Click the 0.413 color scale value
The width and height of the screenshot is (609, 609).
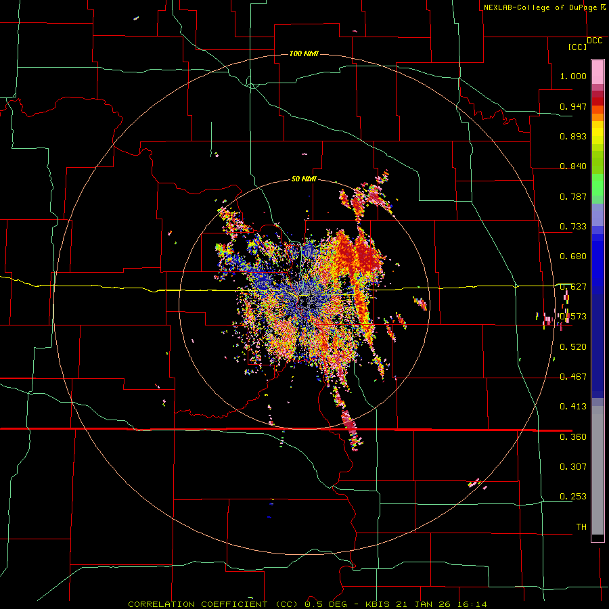(x=573, y=406)
